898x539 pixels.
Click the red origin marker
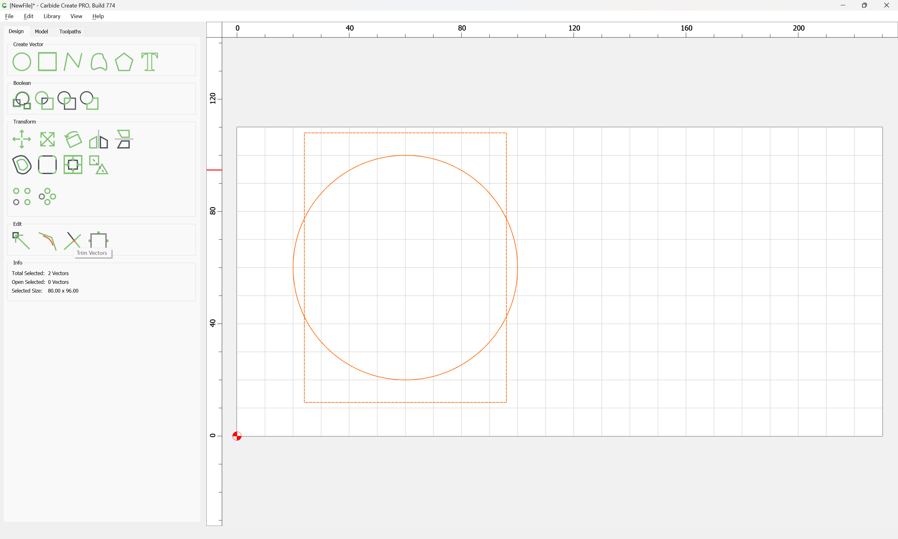pyautogui.click(x=237, y=436)
